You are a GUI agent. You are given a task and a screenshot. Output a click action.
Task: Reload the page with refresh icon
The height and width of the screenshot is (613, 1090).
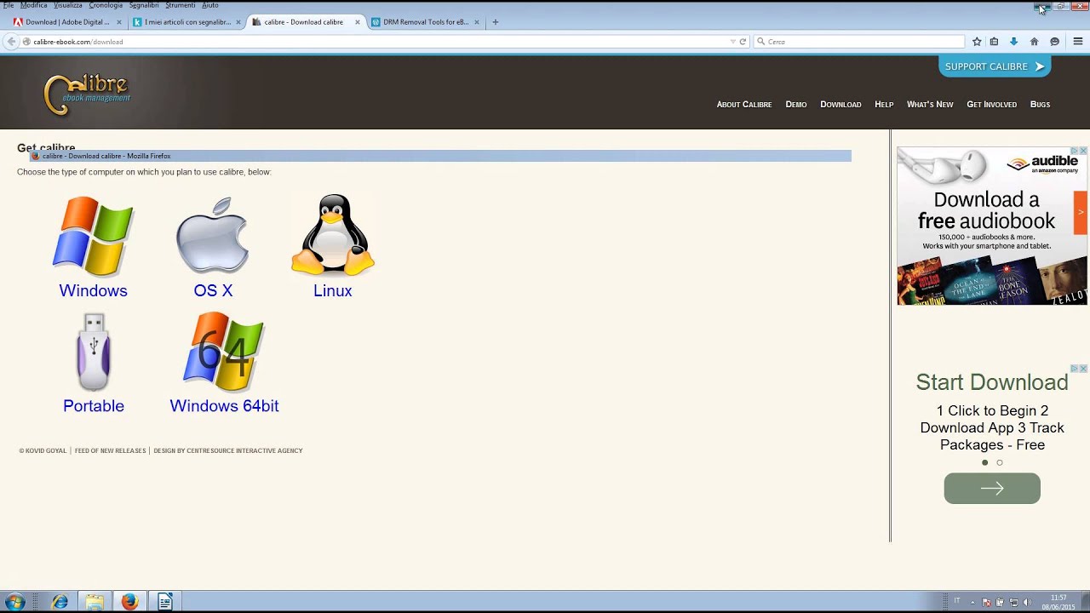point(743,42)
